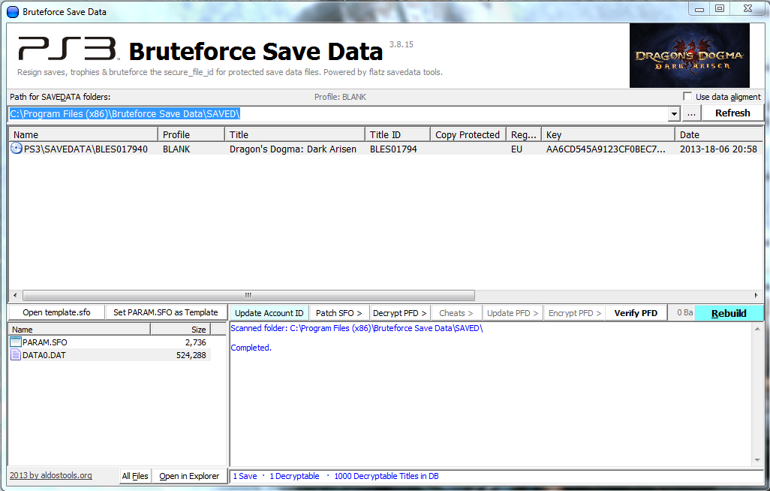This screenshot has width=770, height=491.
Task: Click the 1 Decryptable status text
Action: click(294, 476)
